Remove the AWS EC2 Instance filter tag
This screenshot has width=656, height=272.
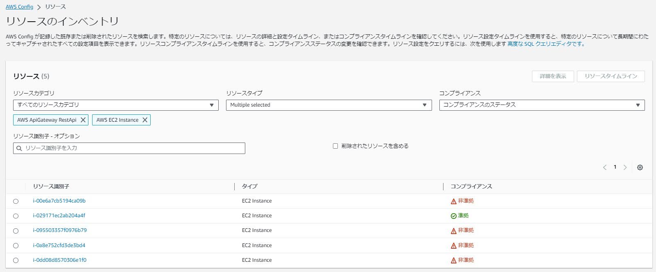145,120
